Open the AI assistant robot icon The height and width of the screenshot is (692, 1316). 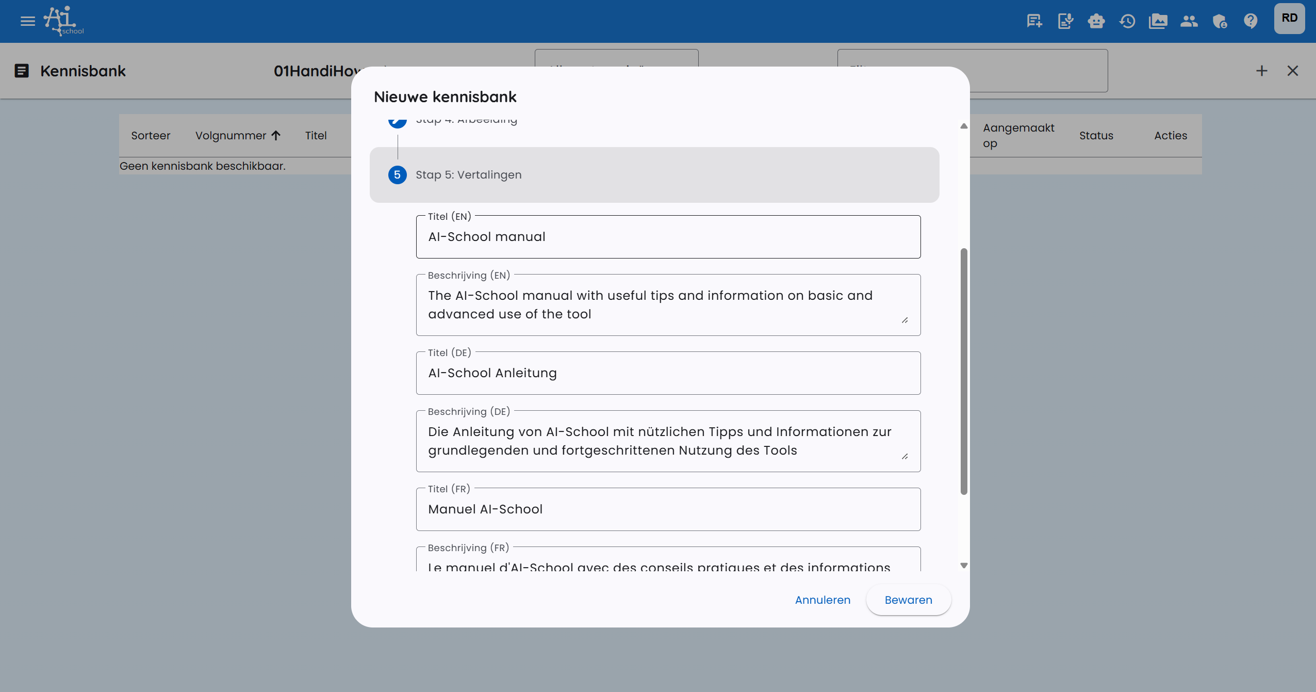coord(1096,21)
